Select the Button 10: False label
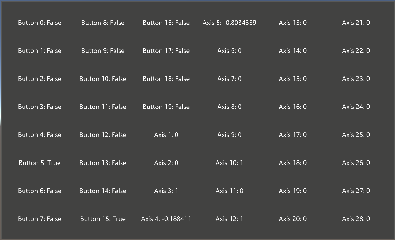Viewport: 395px width, 240px height. click(x=103, y=79)
